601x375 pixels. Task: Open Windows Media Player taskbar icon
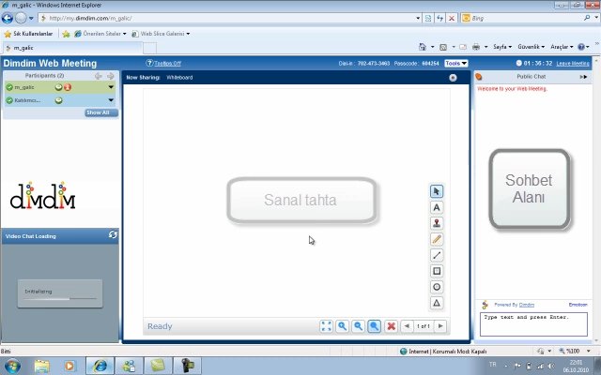[x=70, y=367]
